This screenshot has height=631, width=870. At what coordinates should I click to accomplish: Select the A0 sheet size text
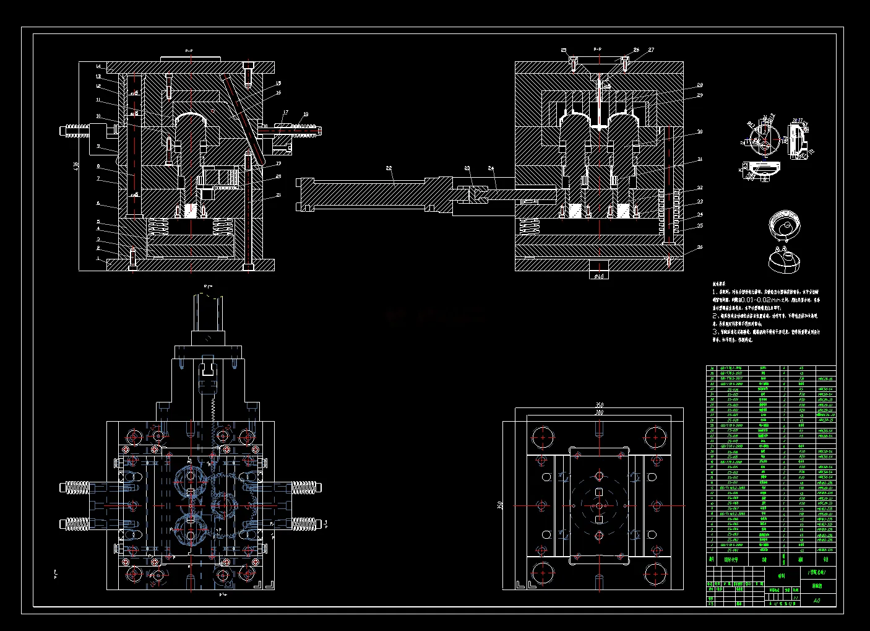click(x=817, y=600)
